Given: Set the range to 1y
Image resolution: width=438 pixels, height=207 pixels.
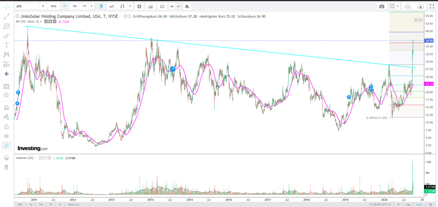Looking at the screenshot, I should [31, 204].
